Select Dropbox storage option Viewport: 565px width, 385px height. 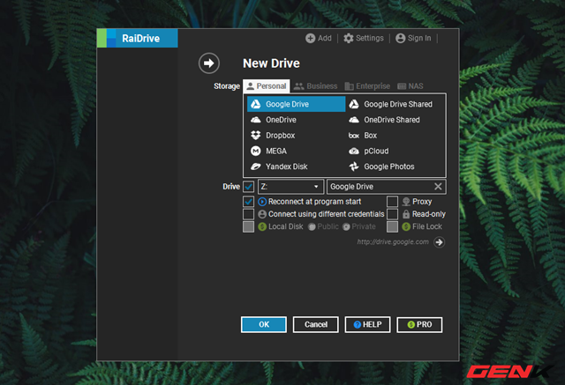[x=297, y=135]
